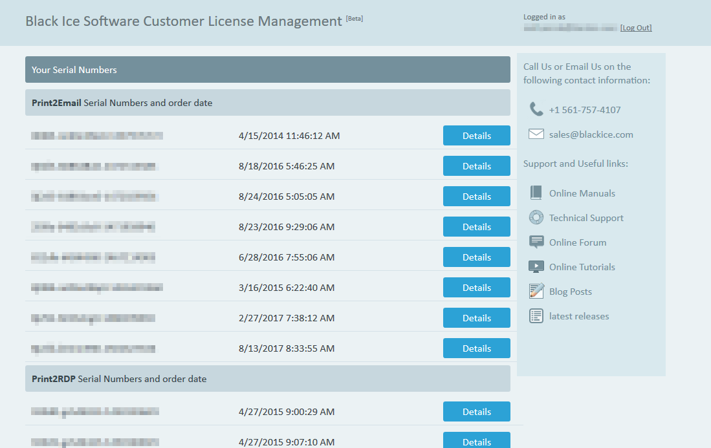Viewport: 711px width, 448px height.
Task: Click the 8/18/2016 5:46:25 AM order date
Action: tap(287, 165)
